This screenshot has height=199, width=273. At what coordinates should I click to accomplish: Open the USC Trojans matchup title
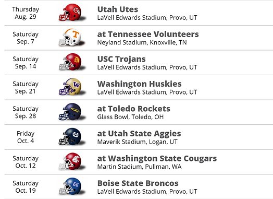pyautogui.click(x=121, y=59)
